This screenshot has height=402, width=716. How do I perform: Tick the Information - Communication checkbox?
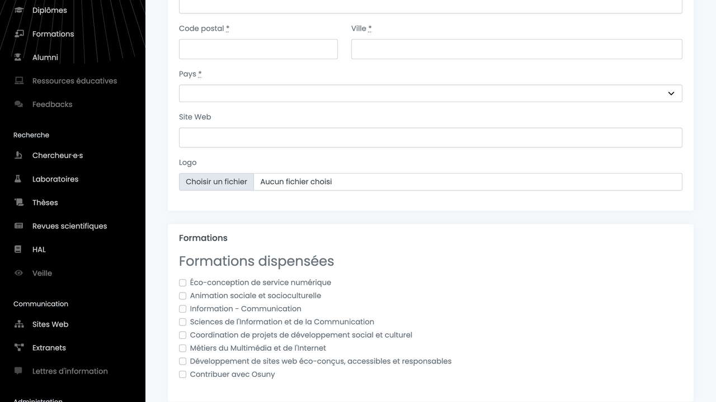182,309
